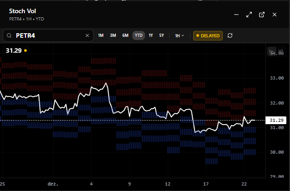Screen dimensions: 290x191
Task: Choose the 6M time range
Action: point(125,35)
